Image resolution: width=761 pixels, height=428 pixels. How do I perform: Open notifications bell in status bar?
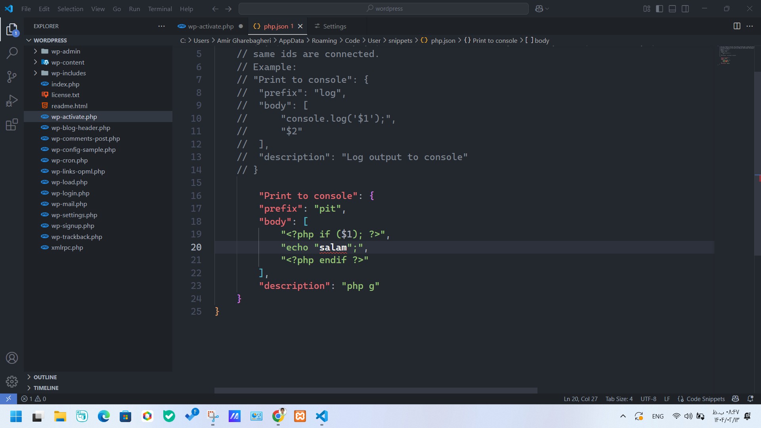point(750,399)
